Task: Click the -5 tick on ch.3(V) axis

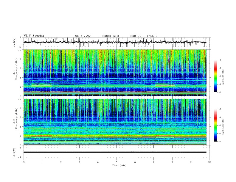Action: [20, 157]
